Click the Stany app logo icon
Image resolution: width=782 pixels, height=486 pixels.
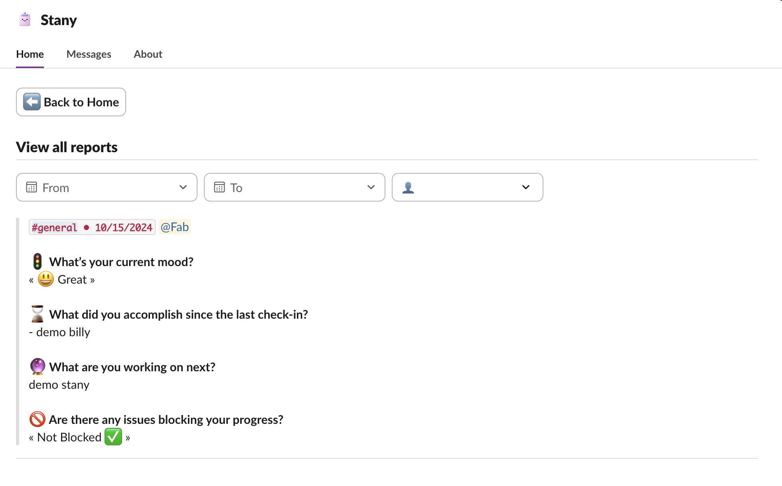tap(25, 20)
